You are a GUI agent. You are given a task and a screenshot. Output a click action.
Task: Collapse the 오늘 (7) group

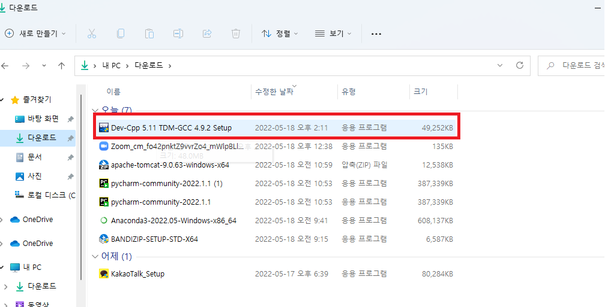(x=95, y=110)
